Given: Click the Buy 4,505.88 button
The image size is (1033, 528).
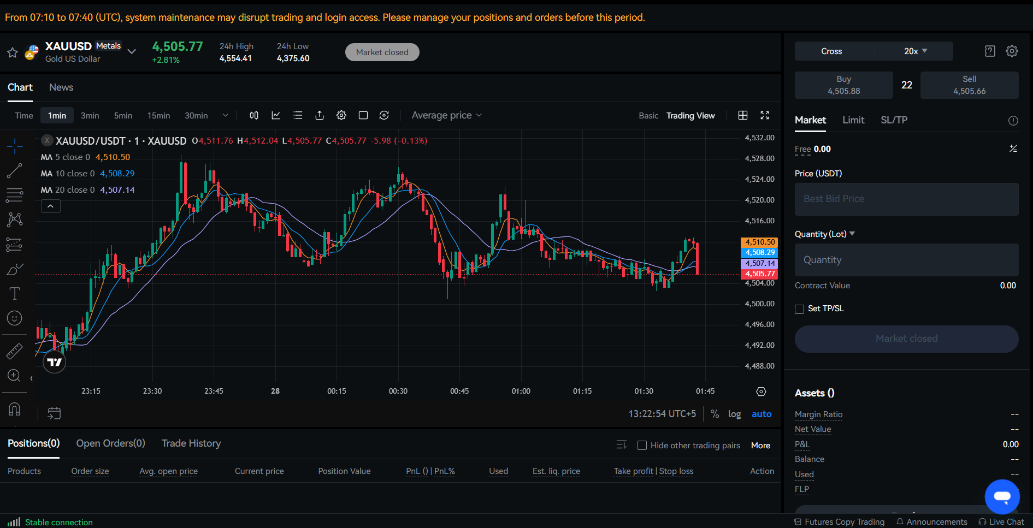Looking at the screenshot, I should [x=844, y=85].
